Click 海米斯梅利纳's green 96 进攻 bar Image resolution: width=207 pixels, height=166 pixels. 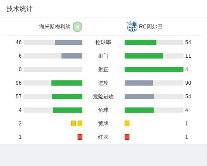pyautogui.click(x=67, y=83)
